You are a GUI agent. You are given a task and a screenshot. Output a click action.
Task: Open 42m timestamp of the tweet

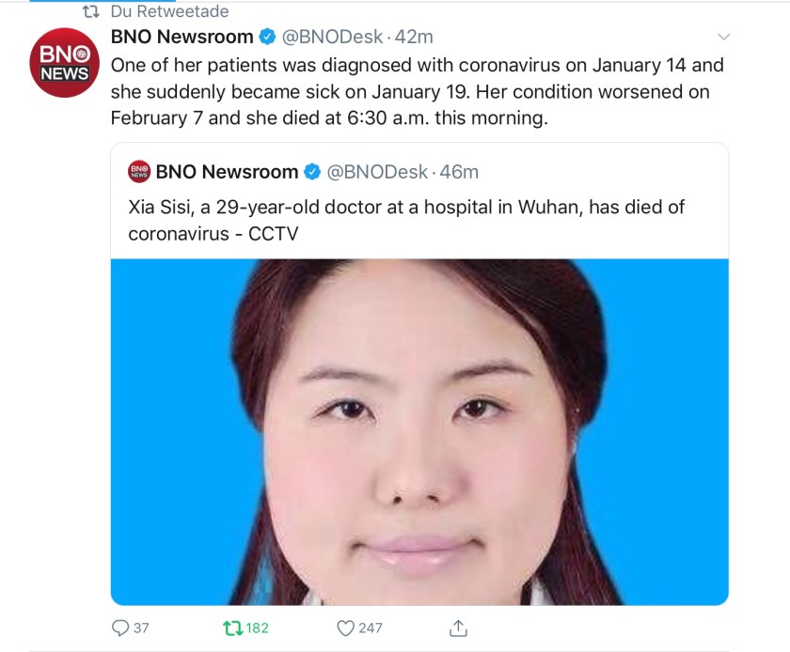pyautogui.click(x=414, y=37)
